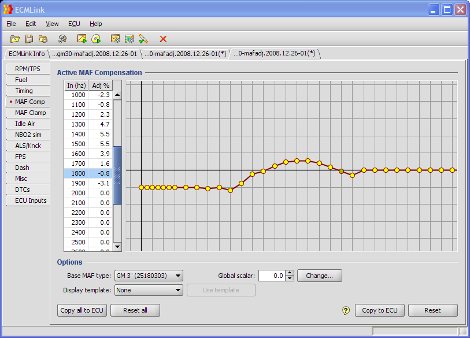
Task: Click the open folder toolbar icon
Action: tap(15, 39)
